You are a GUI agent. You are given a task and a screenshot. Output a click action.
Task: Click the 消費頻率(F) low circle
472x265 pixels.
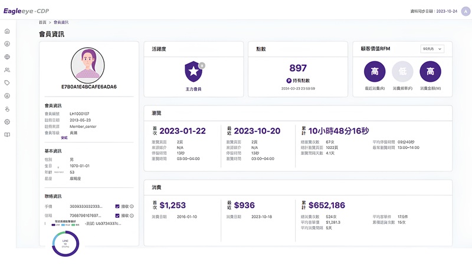[x=402, y=72]
